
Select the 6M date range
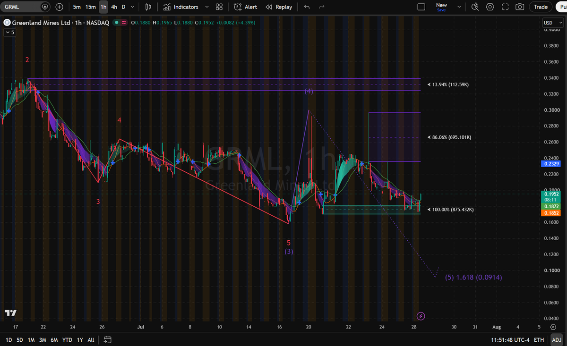point(55,339)
